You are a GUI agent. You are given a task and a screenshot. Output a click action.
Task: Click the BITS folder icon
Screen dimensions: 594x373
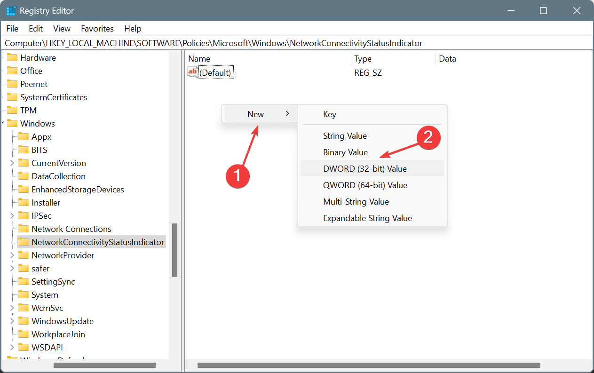[x=24, y=150]
